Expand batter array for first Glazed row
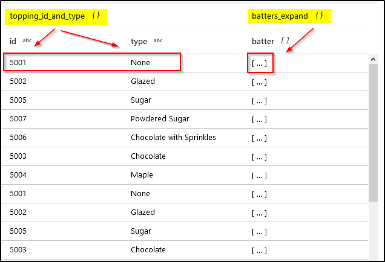The height and width of the screenshot is (262, 385). 259,82
